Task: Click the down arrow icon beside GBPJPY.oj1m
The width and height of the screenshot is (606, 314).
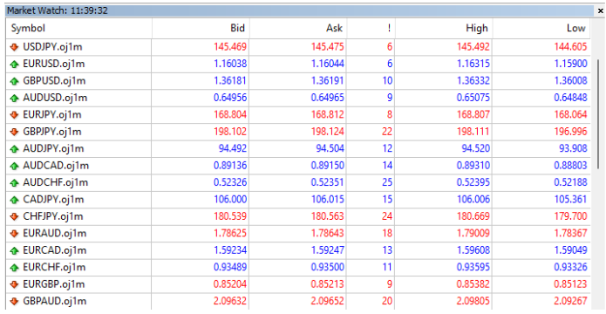Action: pos(14,132)
